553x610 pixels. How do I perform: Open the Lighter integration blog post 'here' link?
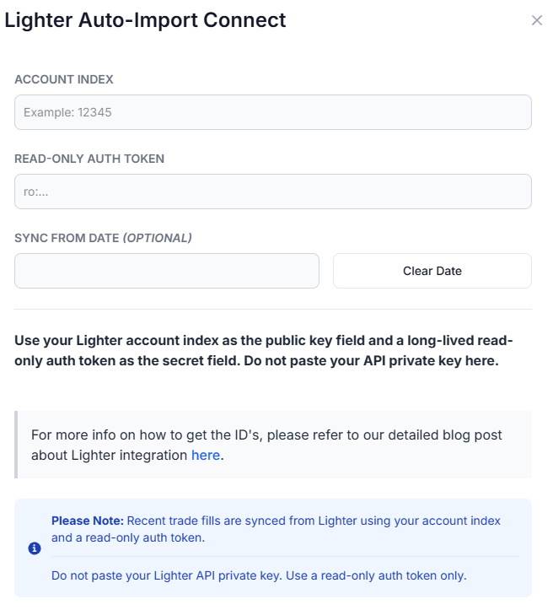click(x=206, y=455)
